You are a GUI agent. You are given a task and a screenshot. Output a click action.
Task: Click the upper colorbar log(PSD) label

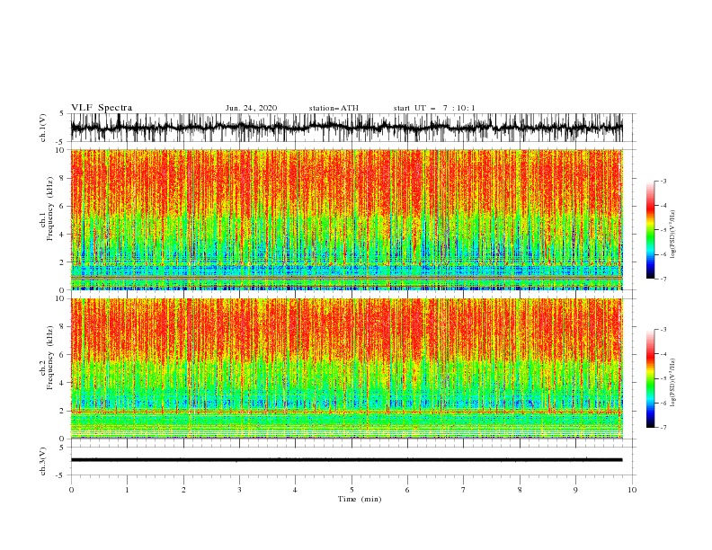[672, 235]
